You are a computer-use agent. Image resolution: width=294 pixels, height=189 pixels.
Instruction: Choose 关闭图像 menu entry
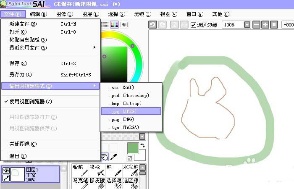[x=50, y=144]
